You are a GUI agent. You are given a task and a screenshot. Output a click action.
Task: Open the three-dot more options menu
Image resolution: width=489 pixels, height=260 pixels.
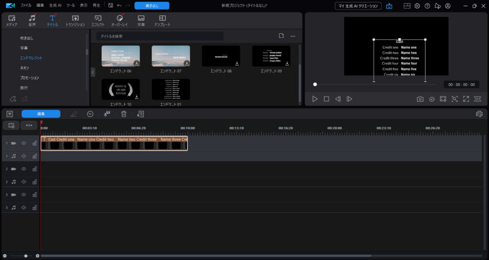pos(293,36)
